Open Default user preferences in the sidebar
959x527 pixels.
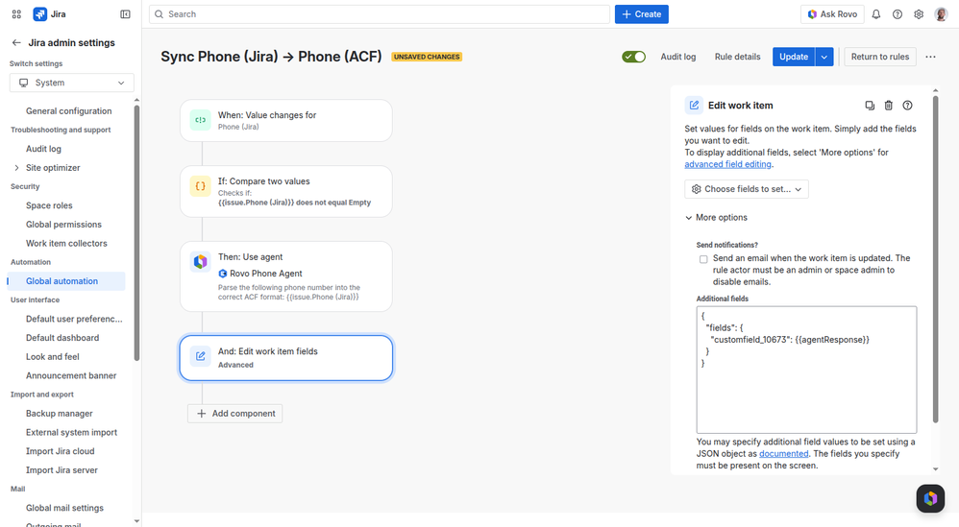[x=74, y=319]
